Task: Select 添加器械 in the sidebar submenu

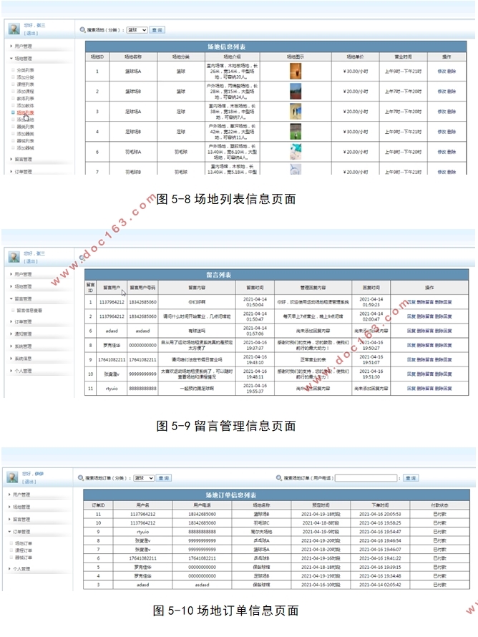Action: (x=25, y=148)
